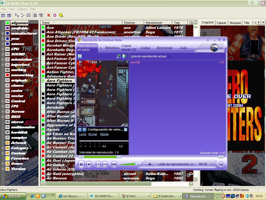Mute the Media Player sound
Screen dimensions: 266x200
(114, 164)
